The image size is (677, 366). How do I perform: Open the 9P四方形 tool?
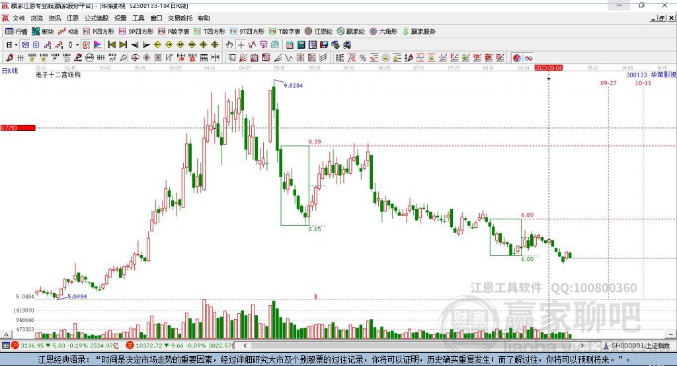pyautogui.click(x=136, y=32)
